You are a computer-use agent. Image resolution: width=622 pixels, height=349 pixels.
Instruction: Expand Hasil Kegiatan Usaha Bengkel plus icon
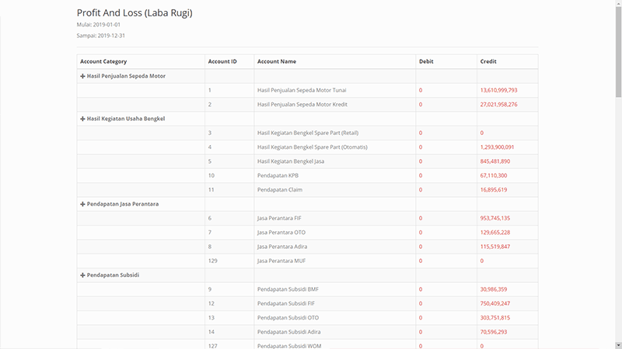[82, 119]
